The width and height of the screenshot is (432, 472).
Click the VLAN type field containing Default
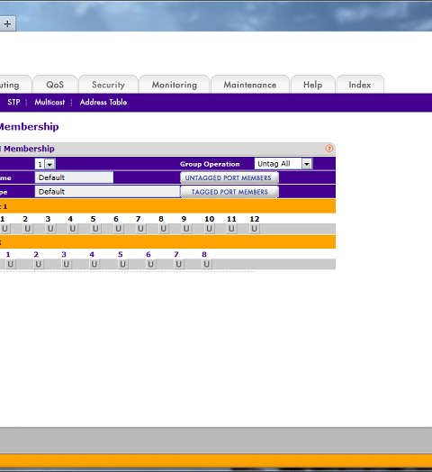(107, 192)
